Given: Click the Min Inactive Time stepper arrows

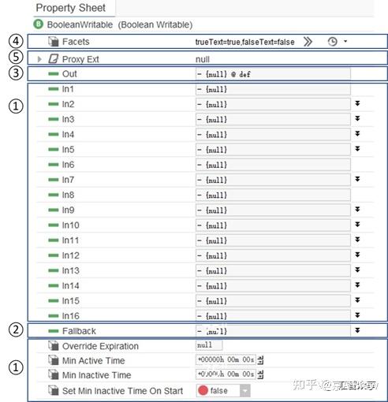Looking at the screenshot, I should 260,374.
